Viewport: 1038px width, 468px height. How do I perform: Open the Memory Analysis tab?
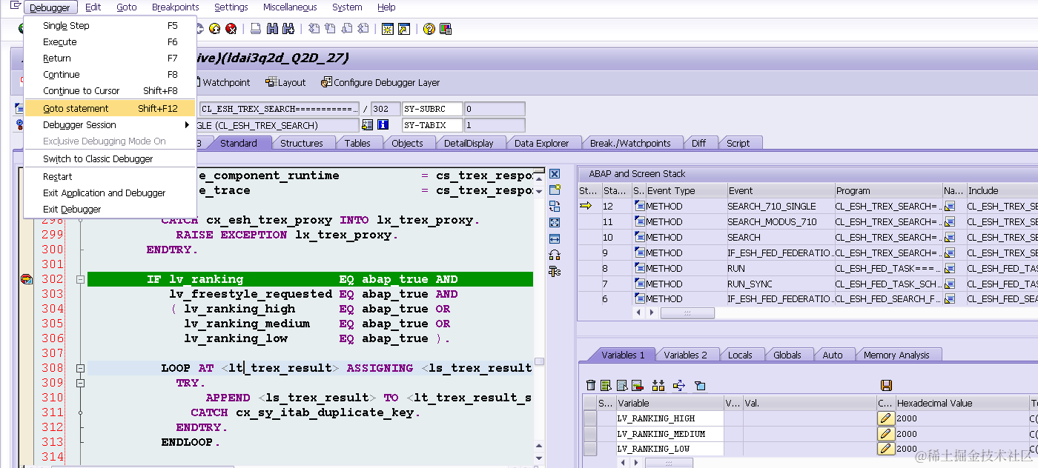point(896,355)
